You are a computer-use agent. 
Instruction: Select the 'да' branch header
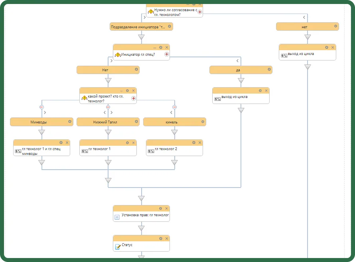241,70
